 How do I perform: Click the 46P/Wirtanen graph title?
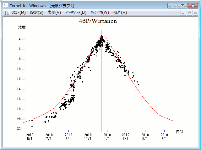point(97,21)
